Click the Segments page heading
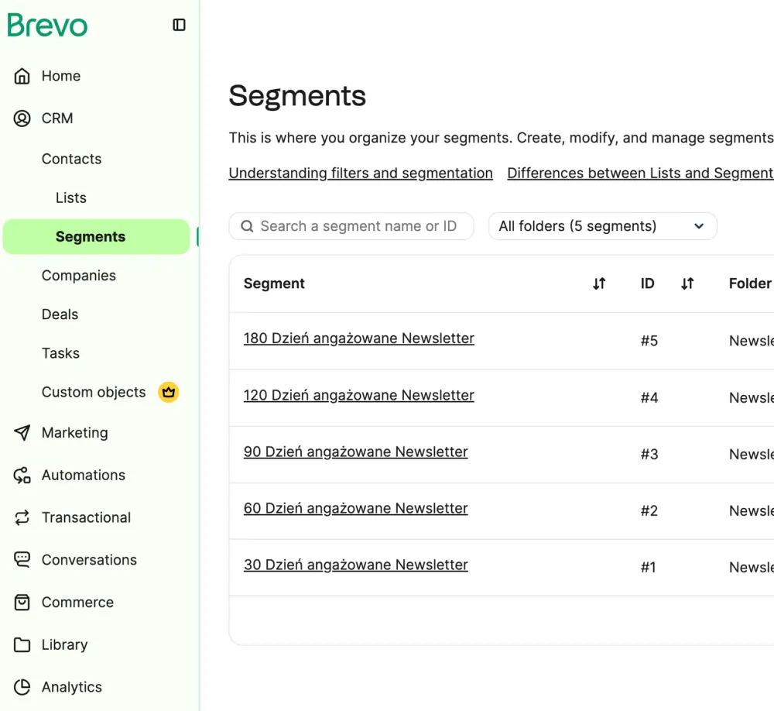 point(297,96)
